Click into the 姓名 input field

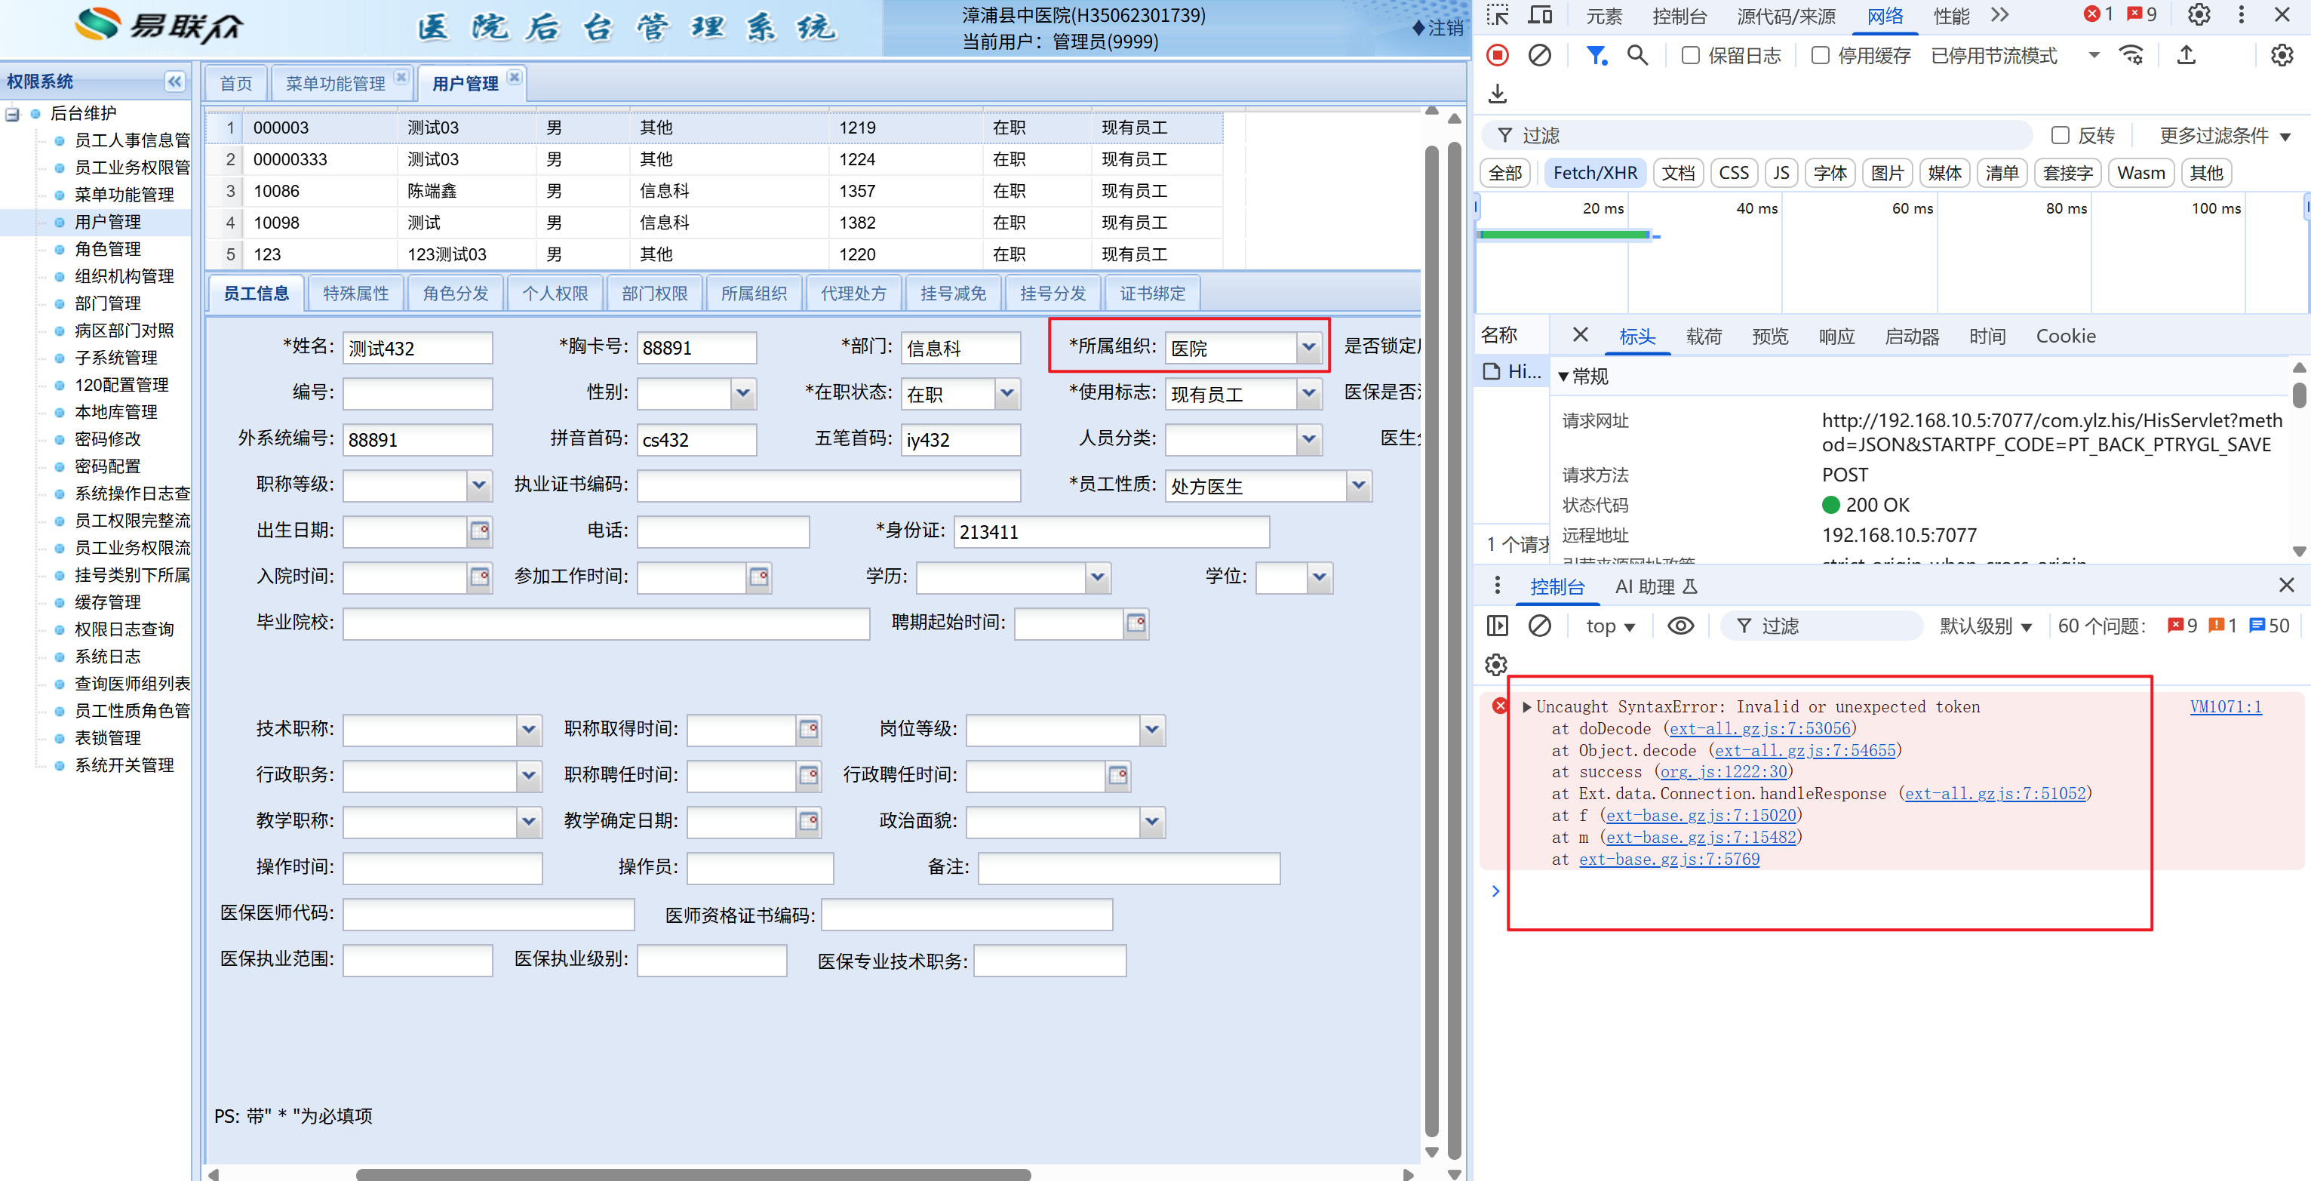(x=417, y=348)
